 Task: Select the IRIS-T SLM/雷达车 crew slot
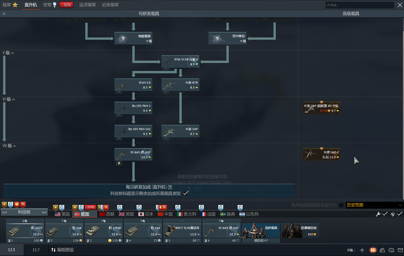tap(182, 231)
